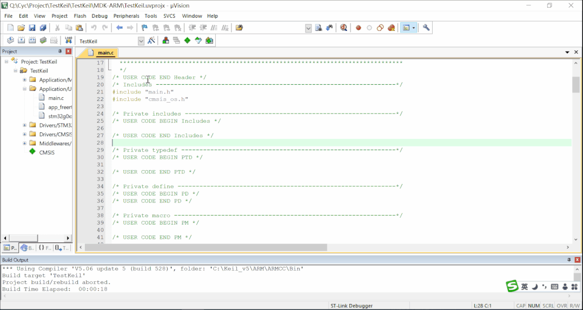Collapse the Application/U folder

[x=24, y=89]
